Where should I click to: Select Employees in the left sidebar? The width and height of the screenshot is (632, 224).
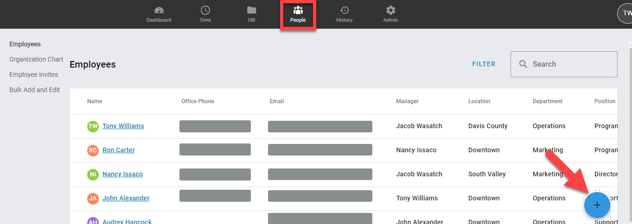[25, 44]
